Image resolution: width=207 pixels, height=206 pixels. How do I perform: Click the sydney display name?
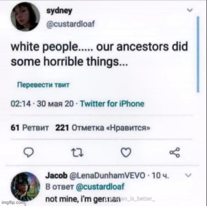(x=59, y=11)
